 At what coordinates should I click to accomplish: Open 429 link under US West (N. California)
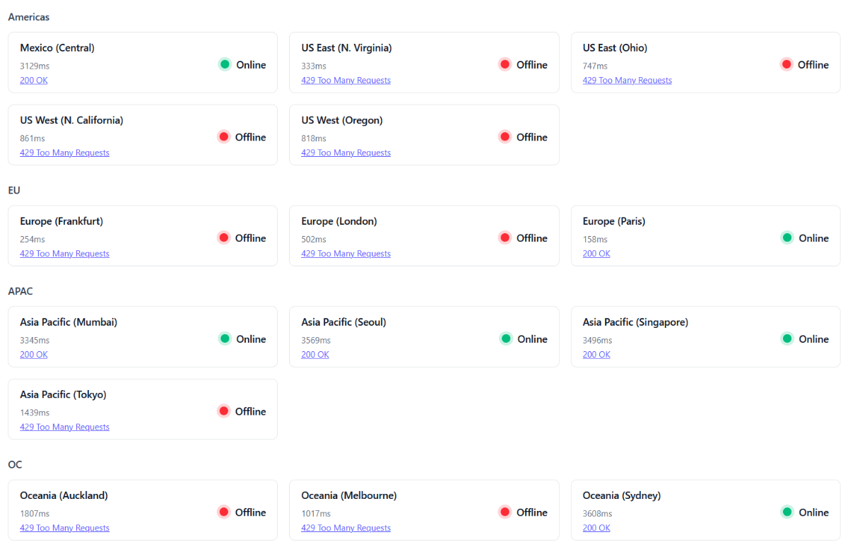(x=64, y=153)
